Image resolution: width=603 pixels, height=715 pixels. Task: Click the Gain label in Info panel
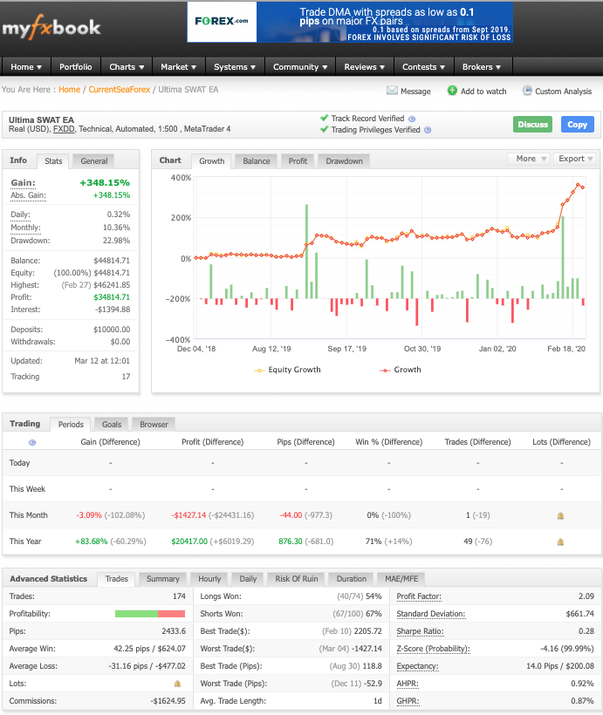click(x=23, y=183)
